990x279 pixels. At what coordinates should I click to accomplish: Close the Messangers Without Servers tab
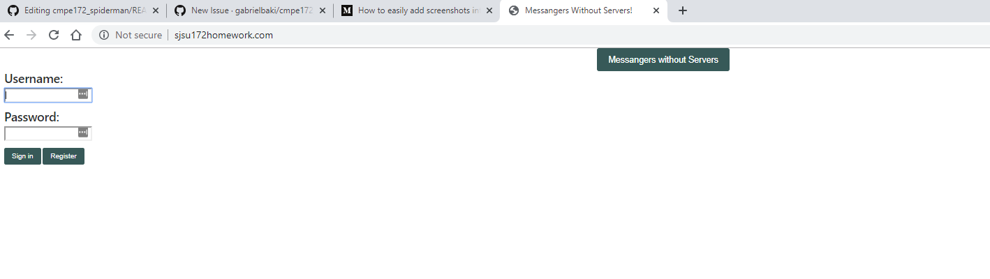tap(656, 10)
